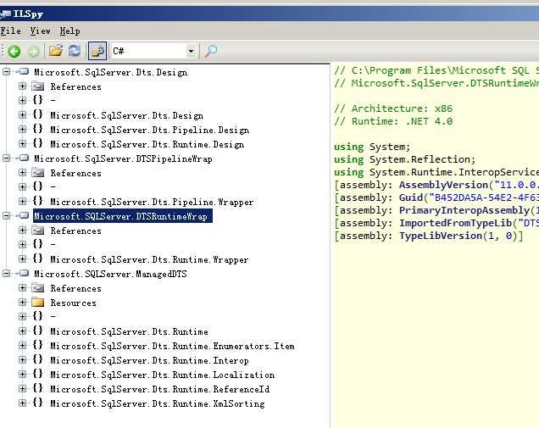Select the Microsoft.SqlServer.Dts.Pipeline.Wrapper namespace

tap(152, 202)
